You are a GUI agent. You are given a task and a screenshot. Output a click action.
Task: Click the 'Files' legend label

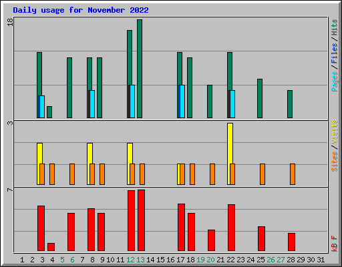[x=335, y=53]
